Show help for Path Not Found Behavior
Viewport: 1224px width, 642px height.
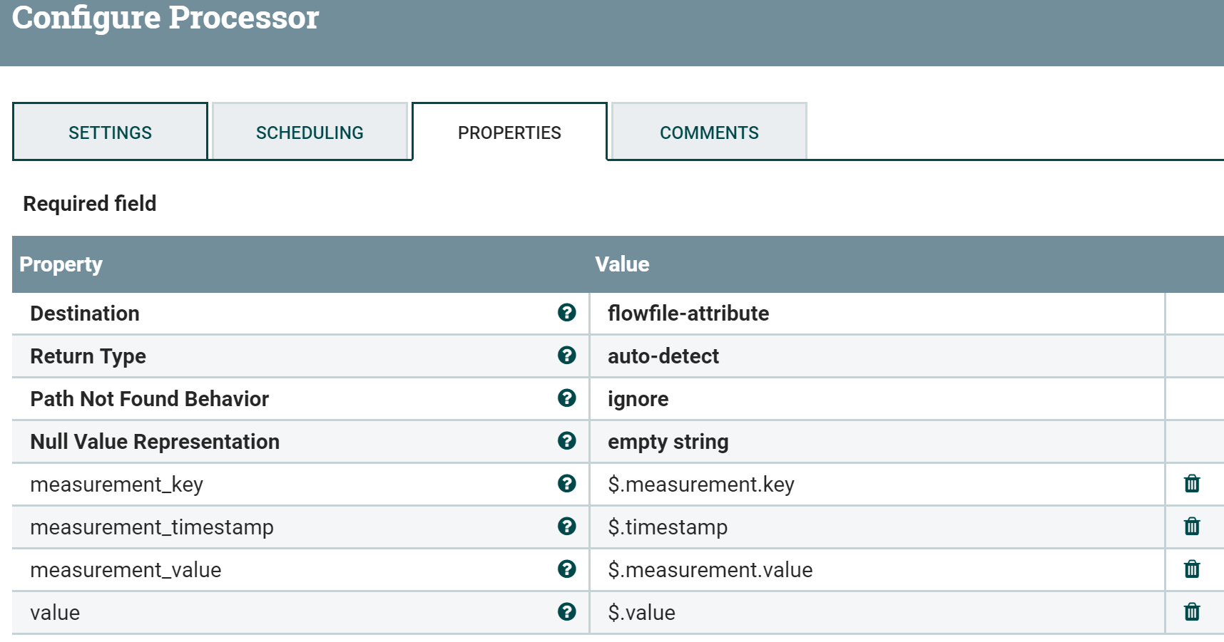[x=566, y=398]
